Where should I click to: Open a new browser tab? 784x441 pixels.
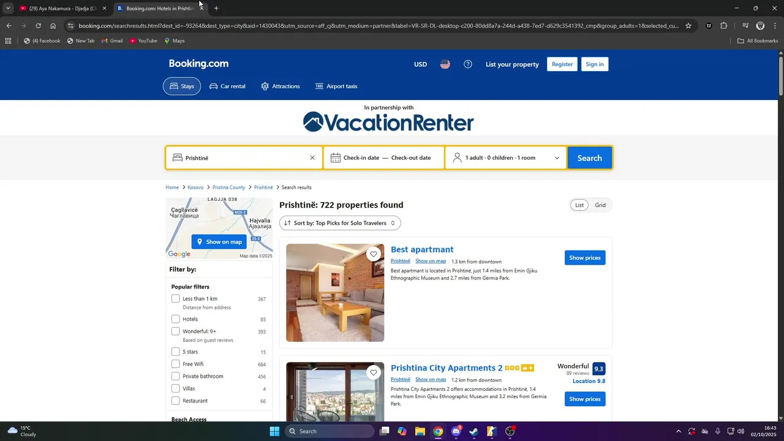tap(216, 9)
